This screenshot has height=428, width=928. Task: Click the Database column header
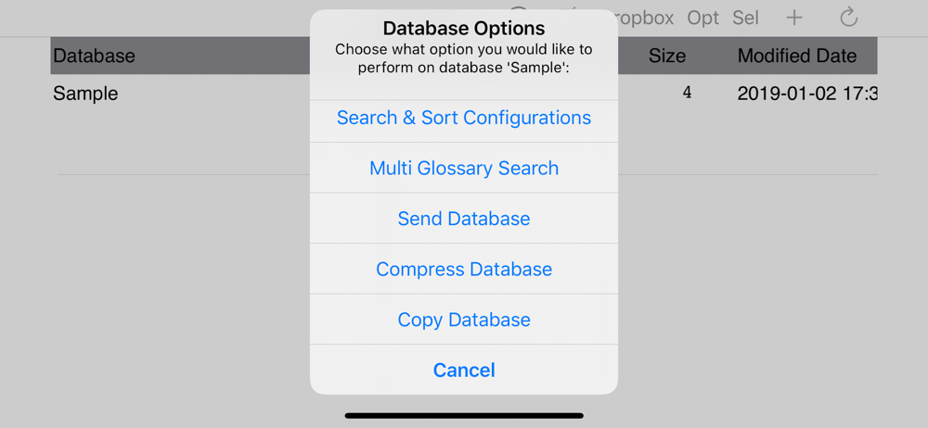94,56
